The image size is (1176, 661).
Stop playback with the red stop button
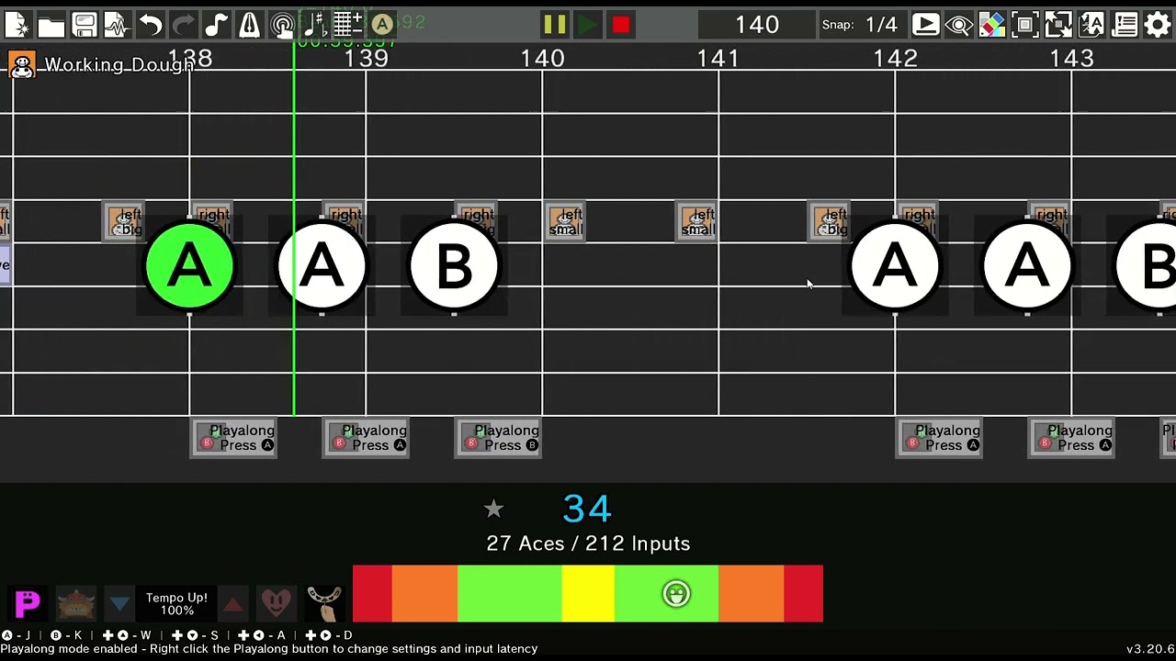coord(620,25)
